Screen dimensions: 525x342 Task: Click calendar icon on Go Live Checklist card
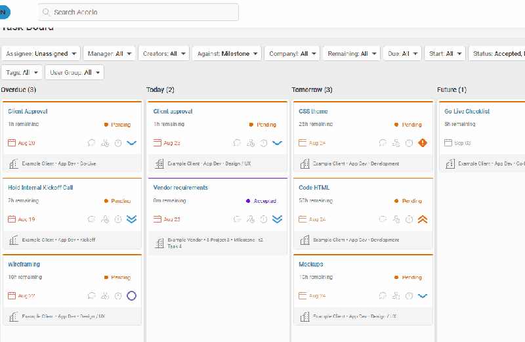tap(448, 143)
